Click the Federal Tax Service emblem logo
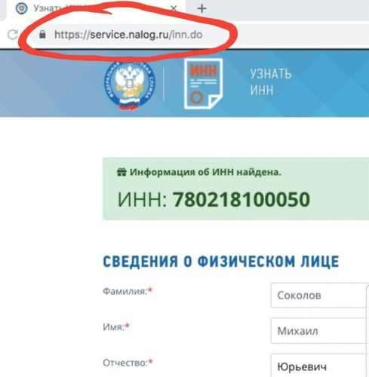 point(130,85)
